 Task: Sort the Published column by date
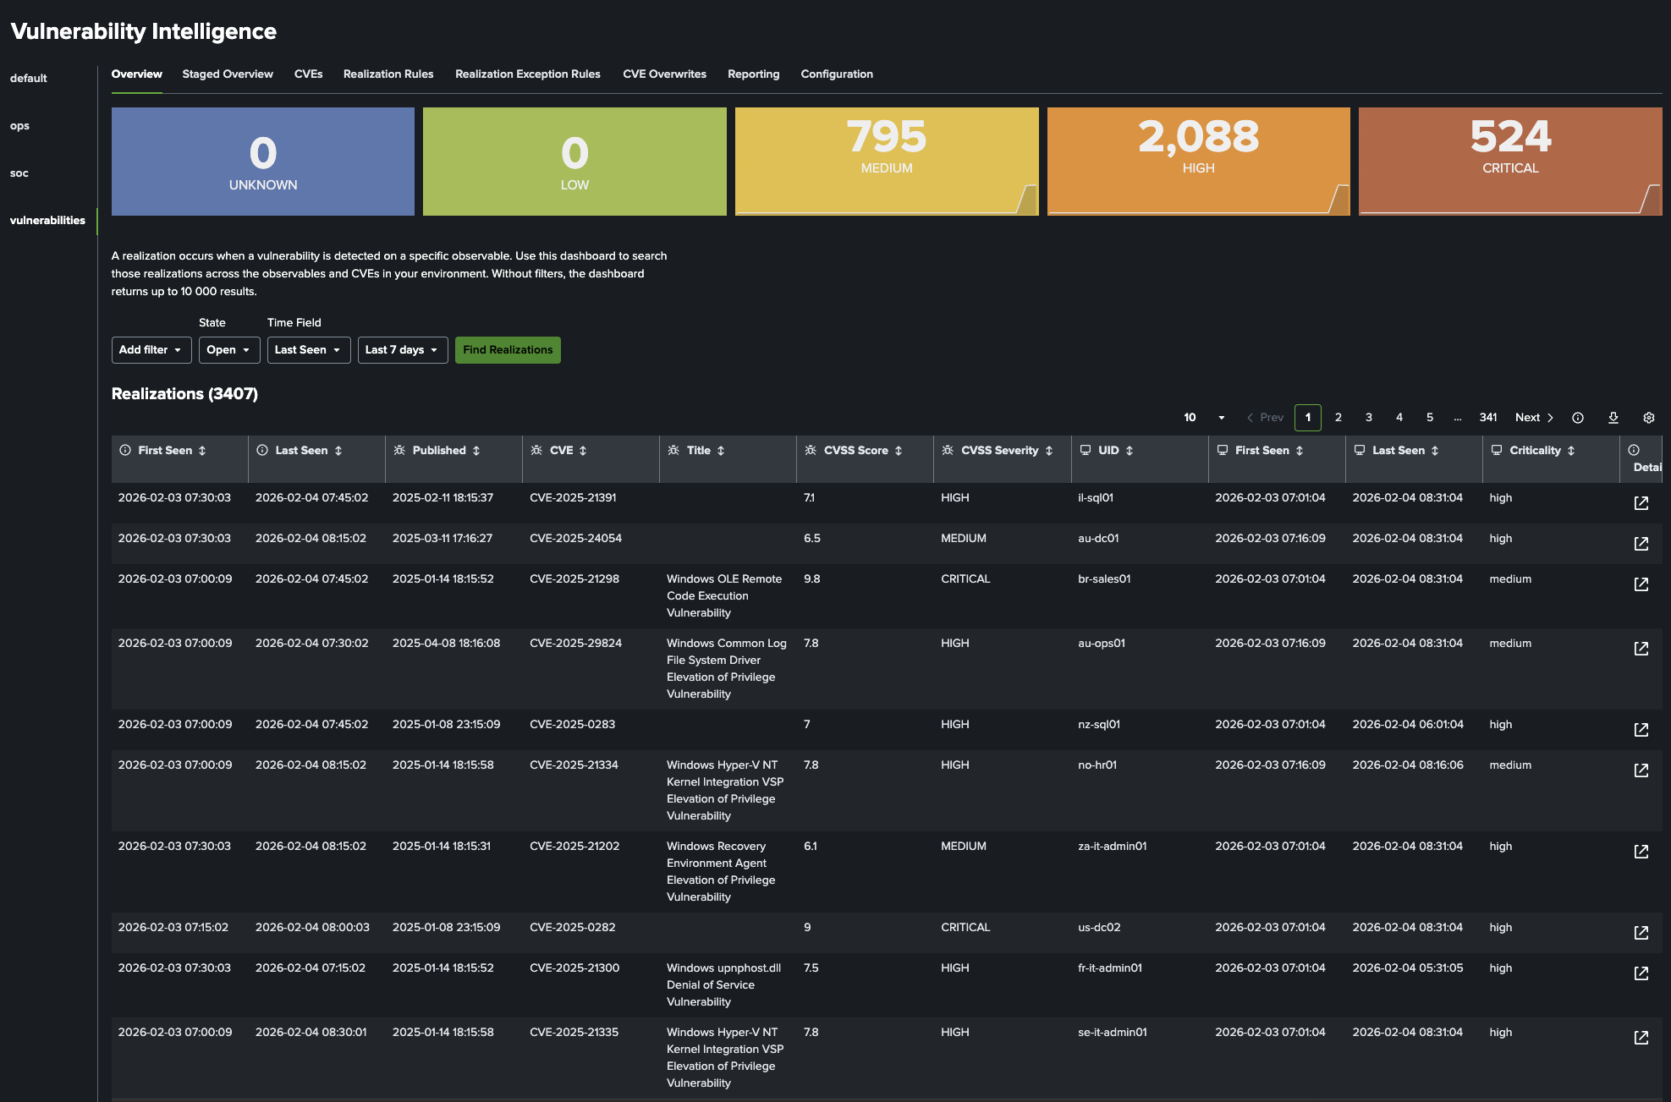click(x=475, y=450)
